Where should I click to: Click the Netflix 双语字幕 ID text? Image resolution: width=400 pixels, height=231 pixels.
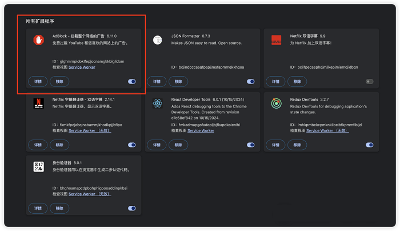(324, 67)
